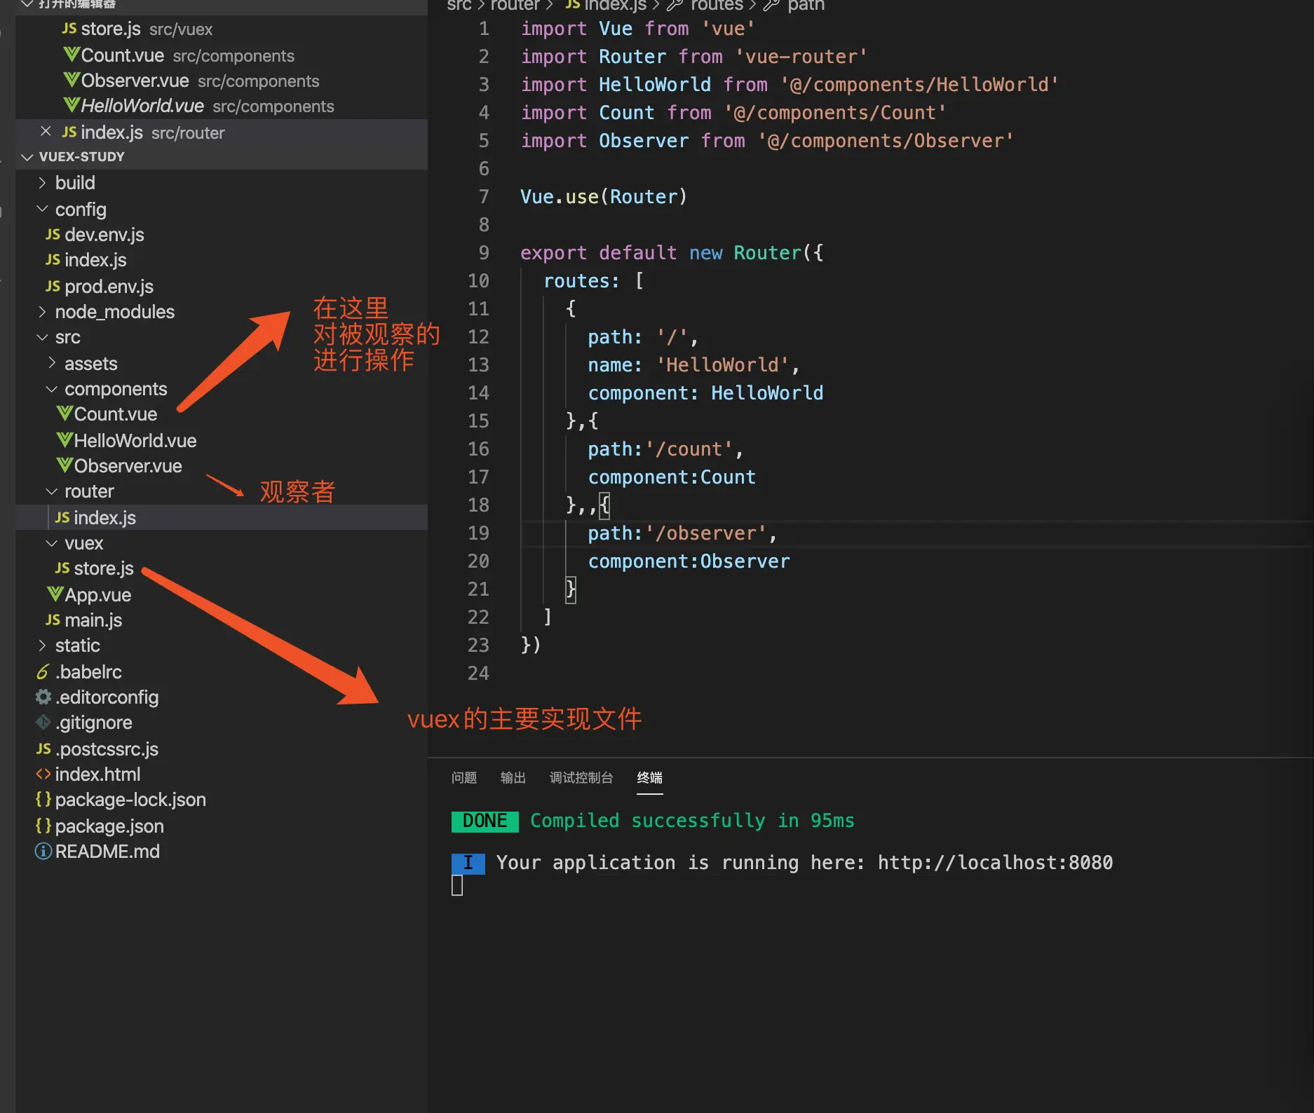The image size is (1314, 1113).
Task: Open package.json file
Action: [109, 826]
